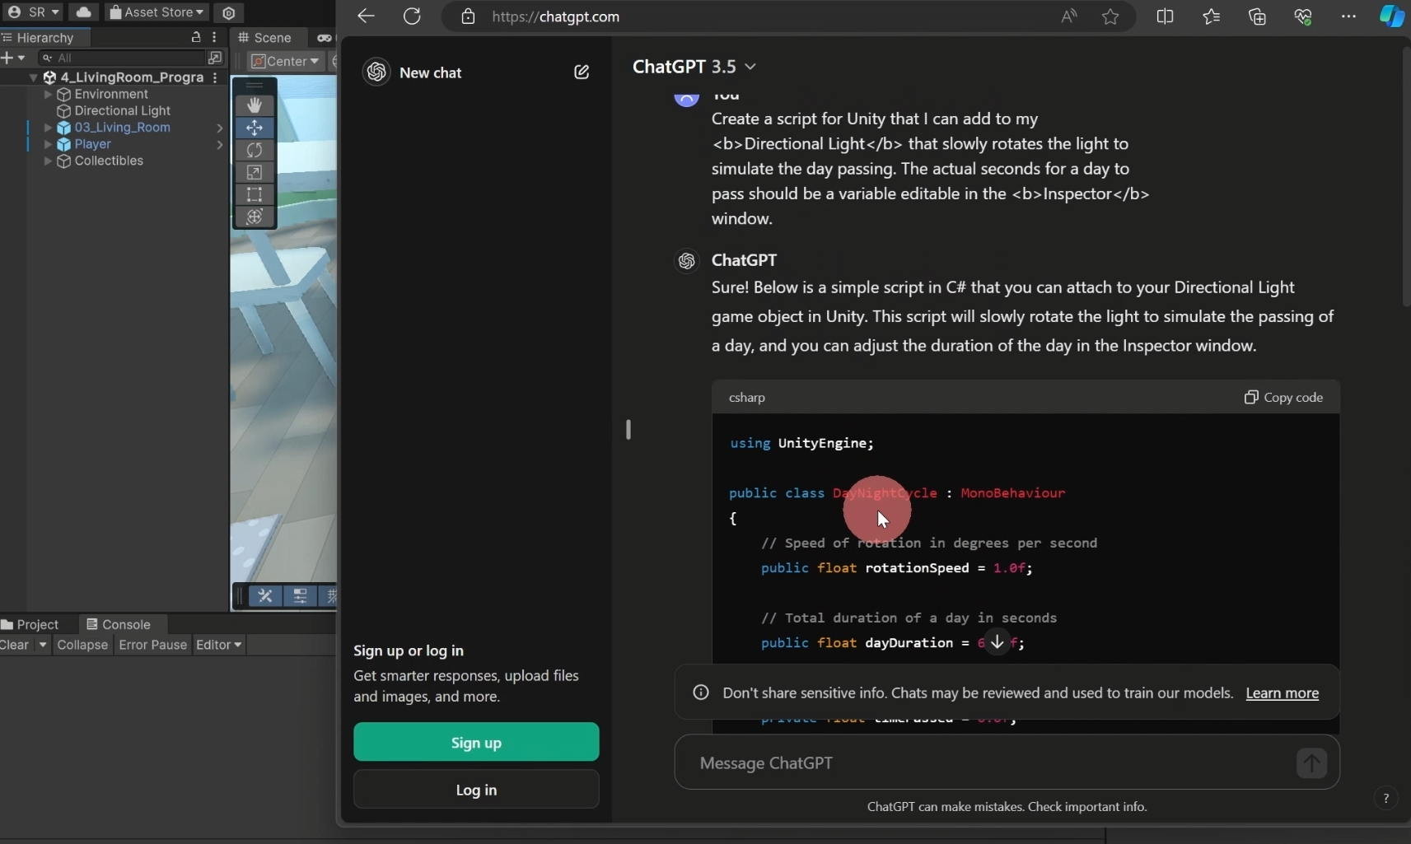Click the Read aloud icon in address bar
The width and height of the screenshot is (1411, 844).
pos(1069,16)
